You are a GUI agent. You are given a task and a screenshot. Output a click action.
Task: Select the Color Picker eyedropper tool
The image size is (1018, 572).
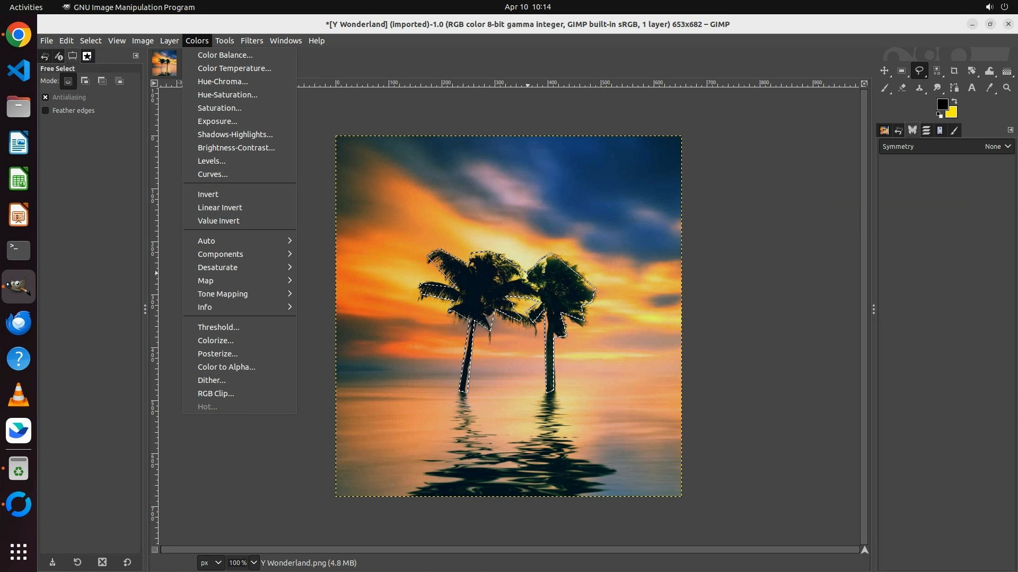point(989,88)
